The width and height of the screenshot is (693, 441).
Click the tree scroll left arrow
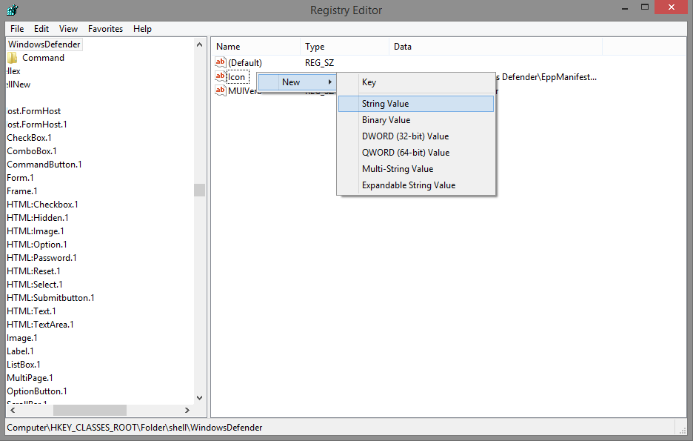[x=13, y=411]
